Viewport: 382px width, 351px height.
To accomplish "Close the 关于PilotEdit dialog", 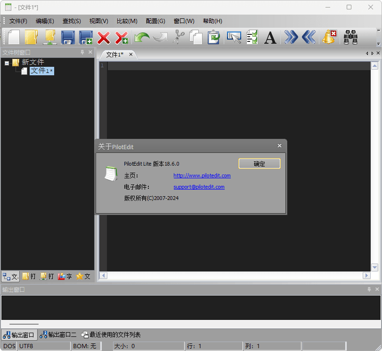I will pos(279,145).
